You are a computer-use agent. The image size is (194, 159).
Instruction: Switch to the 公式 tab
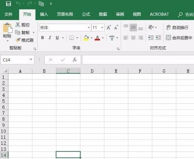pyautogui.click(x=86, y=14)
